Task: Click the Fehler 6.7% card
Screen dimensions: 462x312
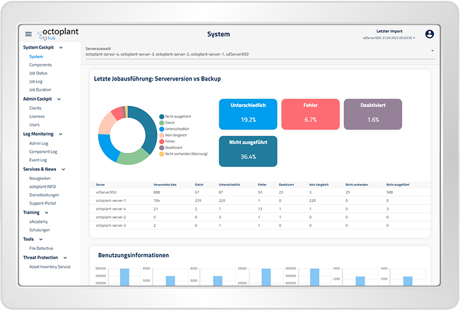Action: coord(310,114)
